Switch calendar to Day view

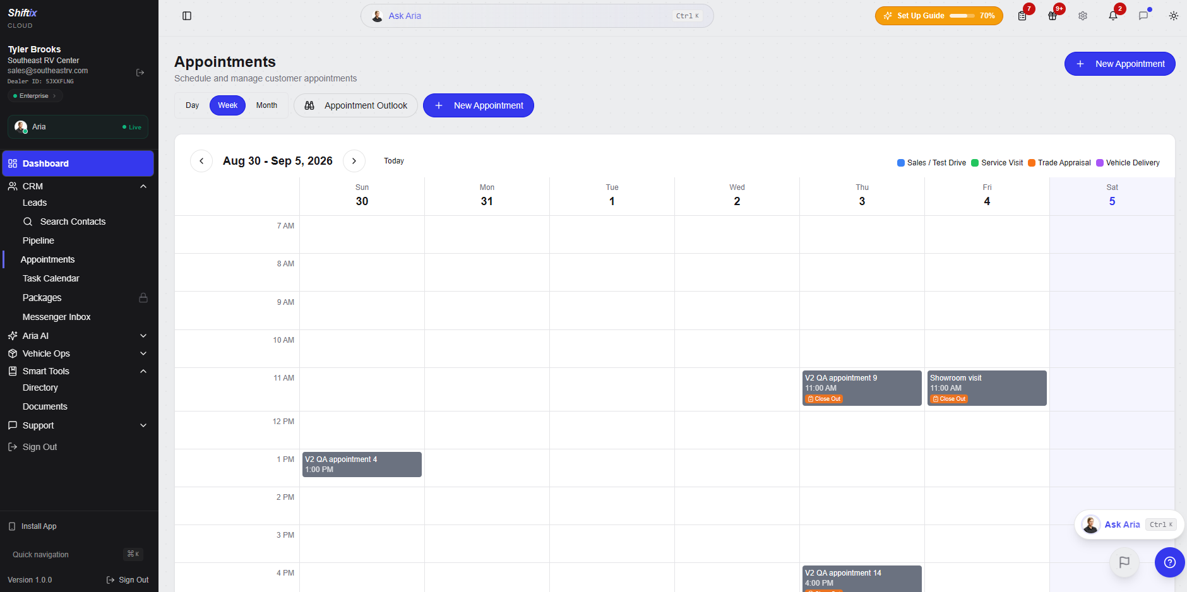(193, 105)
